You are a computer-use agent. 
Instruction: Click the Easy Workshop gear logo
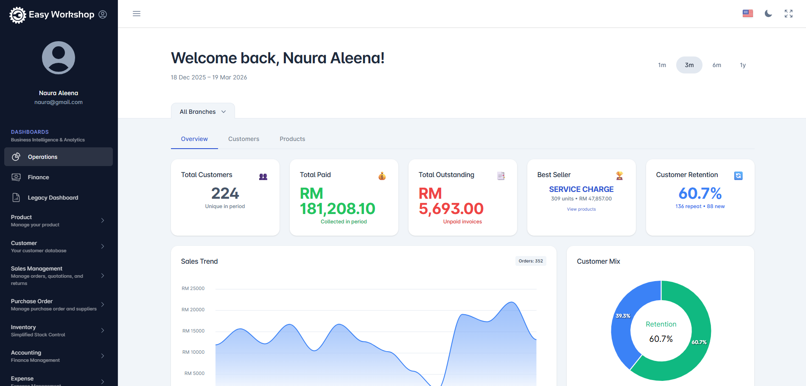(x=17, y=14)
